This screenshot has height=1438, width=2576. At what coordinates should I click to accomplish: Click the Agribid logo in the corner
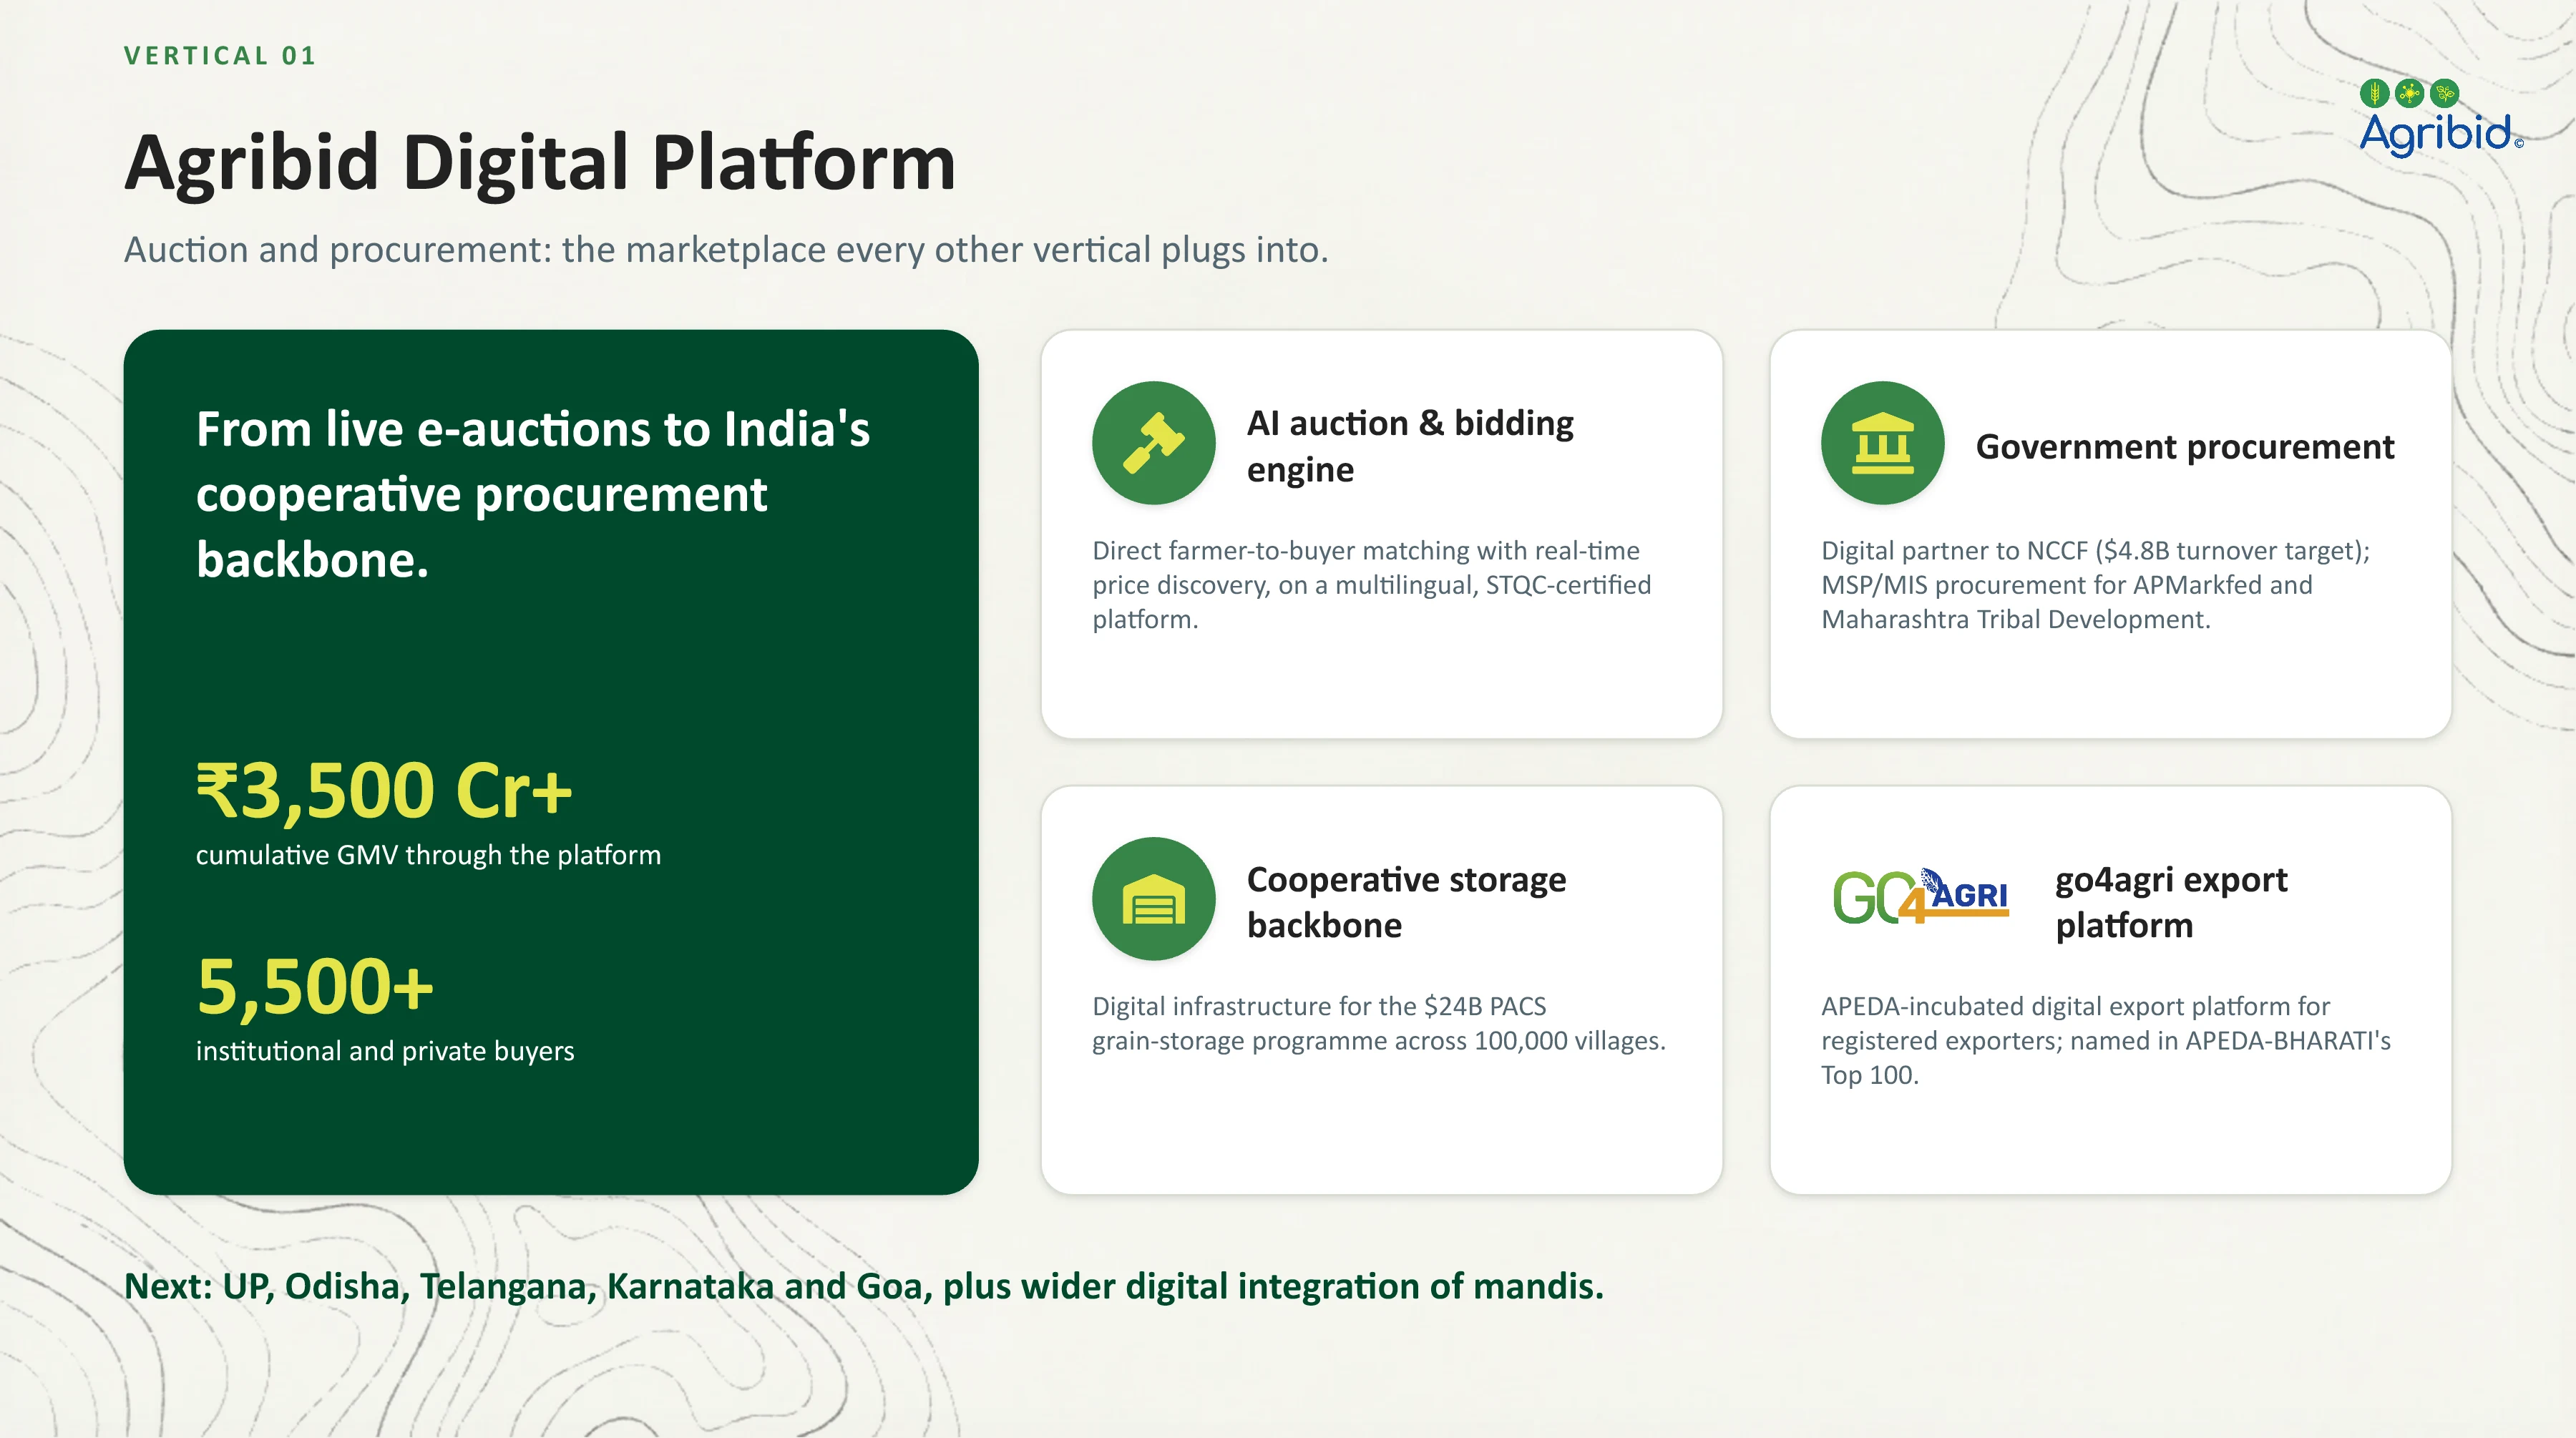2441,118
